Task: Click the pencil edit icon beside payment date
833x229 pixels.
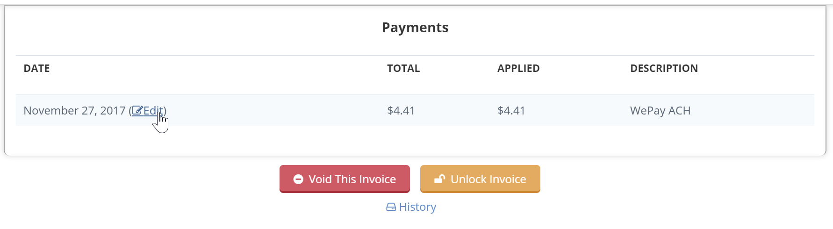Action: (x=137, y=110)
